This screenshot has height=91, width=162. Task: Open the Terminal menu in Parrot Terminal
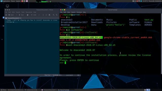click(79, 12)
